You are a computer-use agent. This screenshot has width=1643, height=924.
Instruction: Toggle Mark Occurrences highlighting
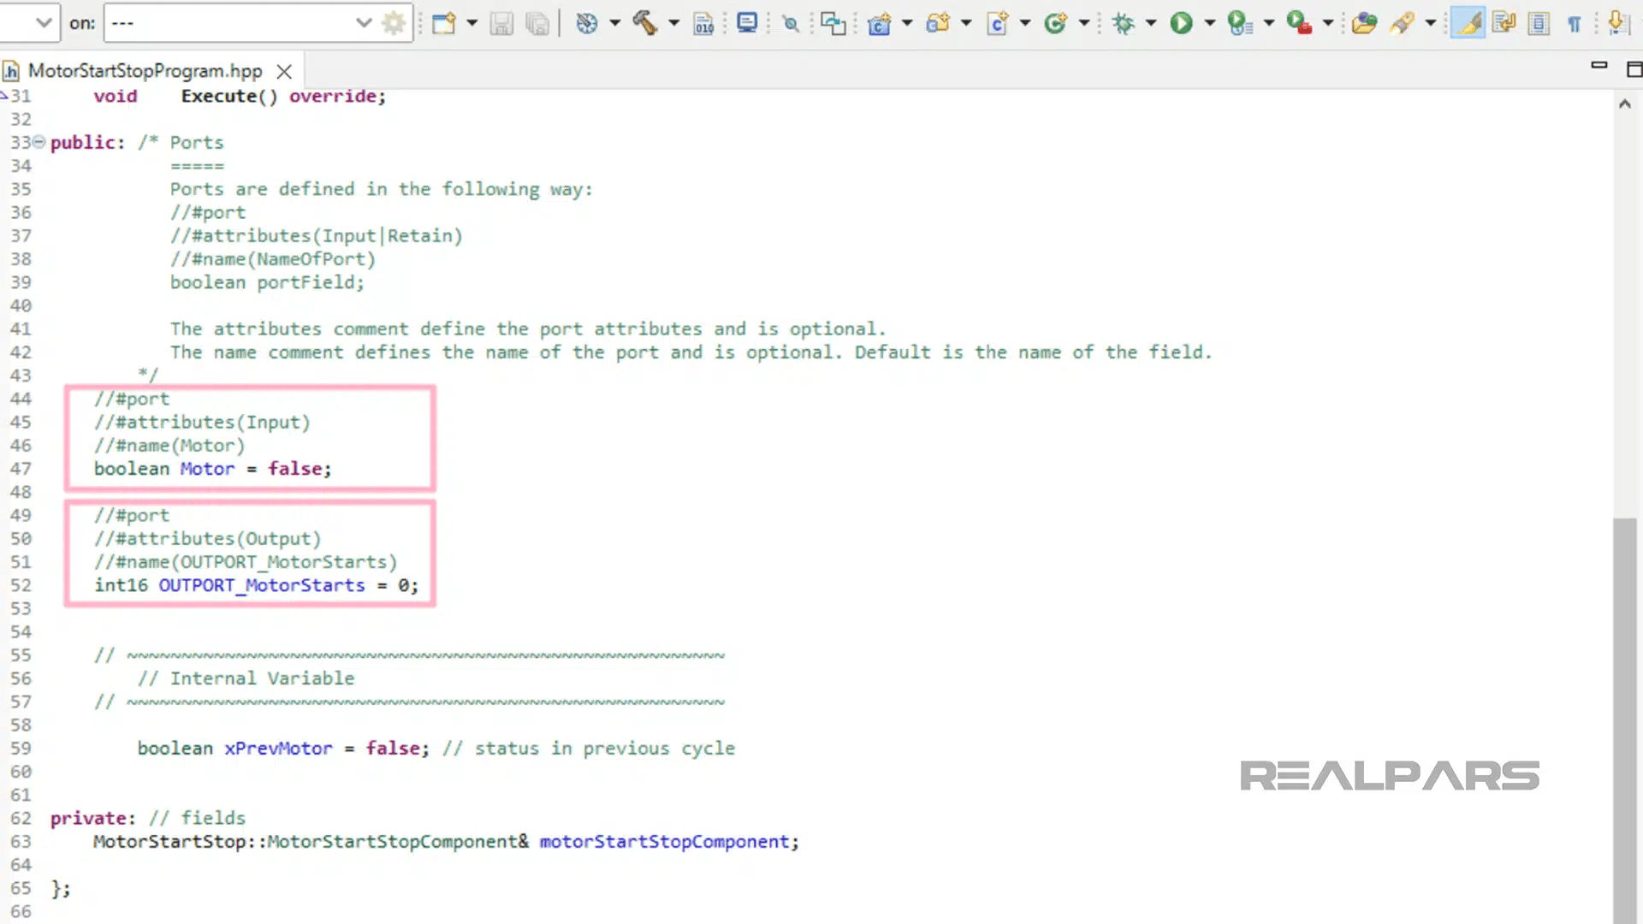click(x=1468, y=23)
